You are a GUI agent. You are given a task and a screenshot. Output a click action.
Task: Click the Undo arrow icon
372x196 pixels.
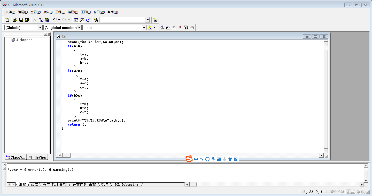(55, 20)
